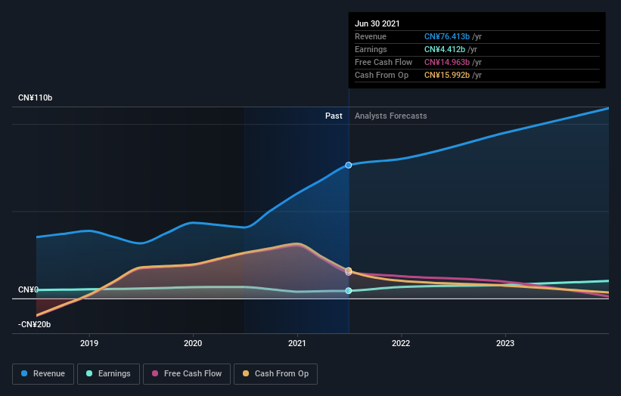621x396 pixels.
Task: Toggle the Revenue legend button
Action: pyautogui.click(x=43, y=374)
